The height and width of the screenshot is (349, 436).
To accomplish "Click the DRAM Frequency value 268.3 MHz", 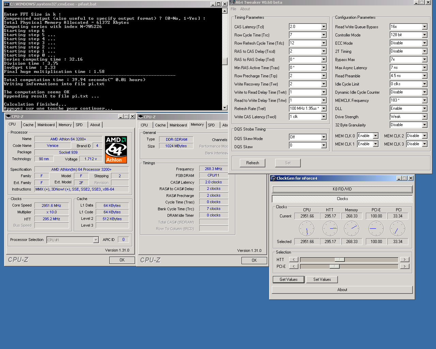I will pos(214,169).
